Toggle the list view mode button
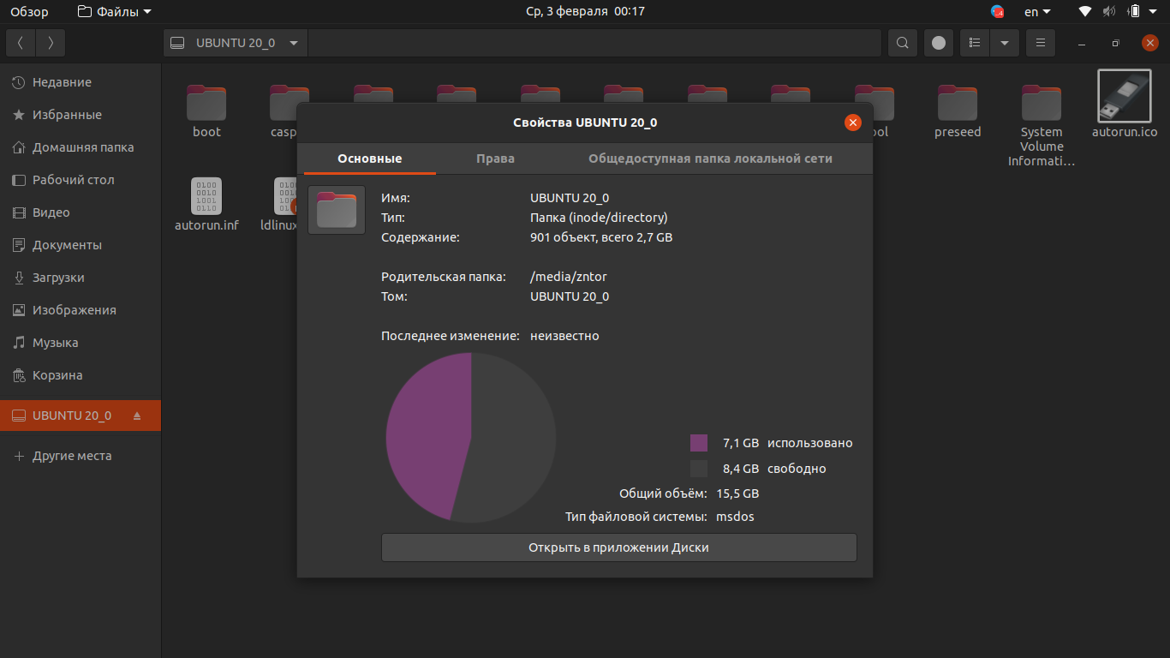The width and height of the screenshot is (1170, 658). (975, 43)
